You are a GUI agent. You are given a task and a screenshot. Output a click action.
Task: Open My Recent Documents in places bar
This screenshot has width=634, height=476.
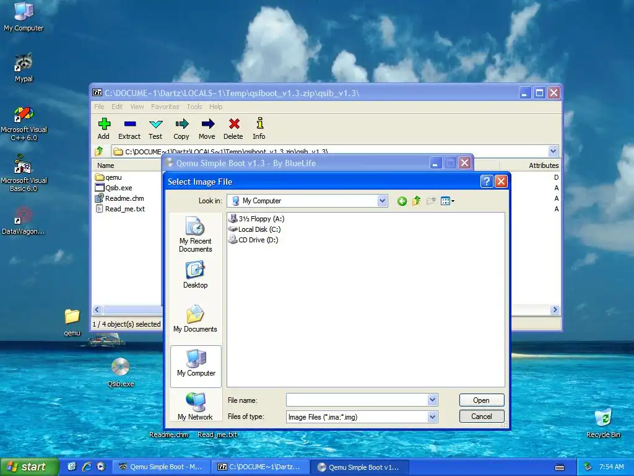[x=195, y=235]
